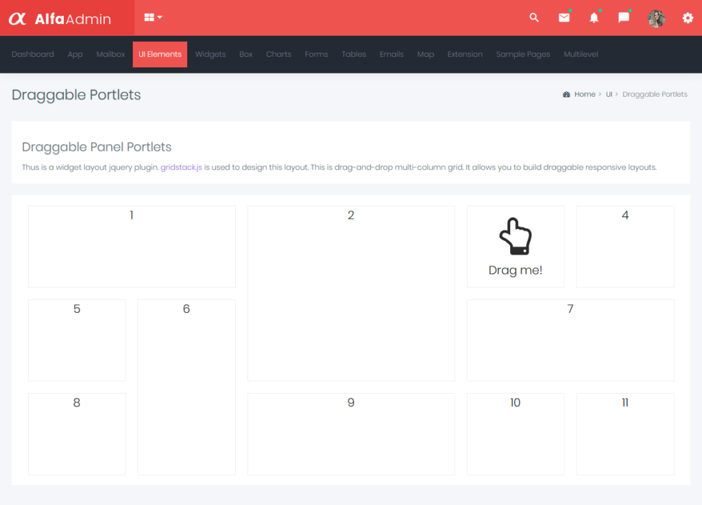The image size is (702, 505).
Task: Select portlet number 9
Action: (351, 433)
